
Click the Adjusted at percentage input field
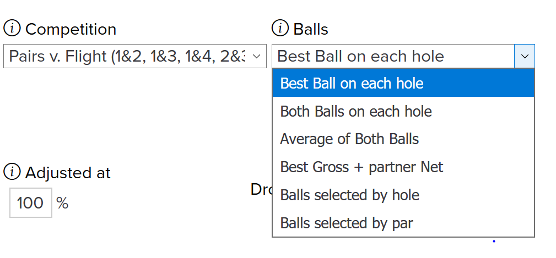pyautogui.click(x=30, y=203)
